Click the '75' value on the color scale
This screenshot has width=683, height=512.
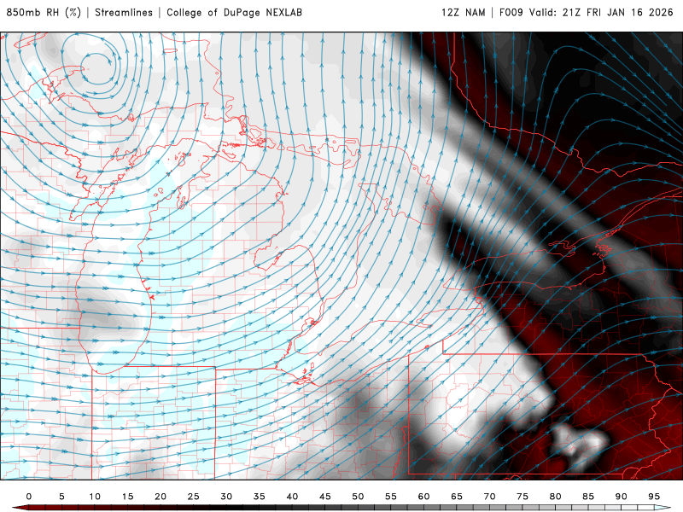[522, 497]
